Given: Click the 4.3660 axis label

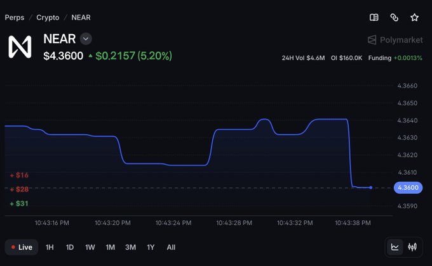Looking at the screenshot, I should [x=407, y=85].
